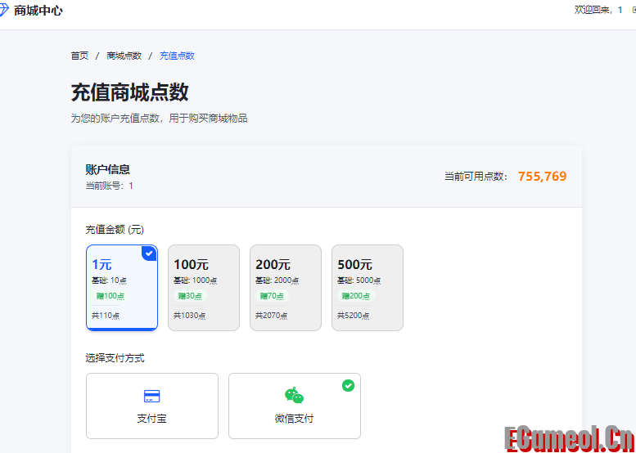
Task: Click the diamond logo beside 商城中心
Action: (x=3, y=11)
